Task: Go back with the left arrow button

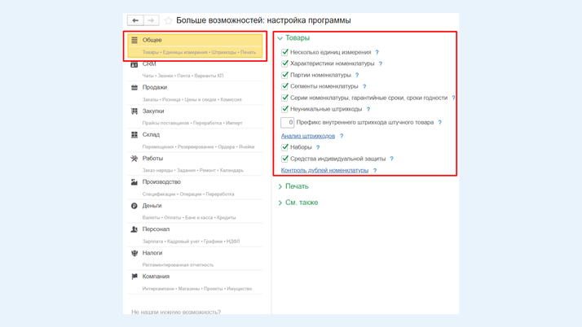Action: (x=135, y=20)
